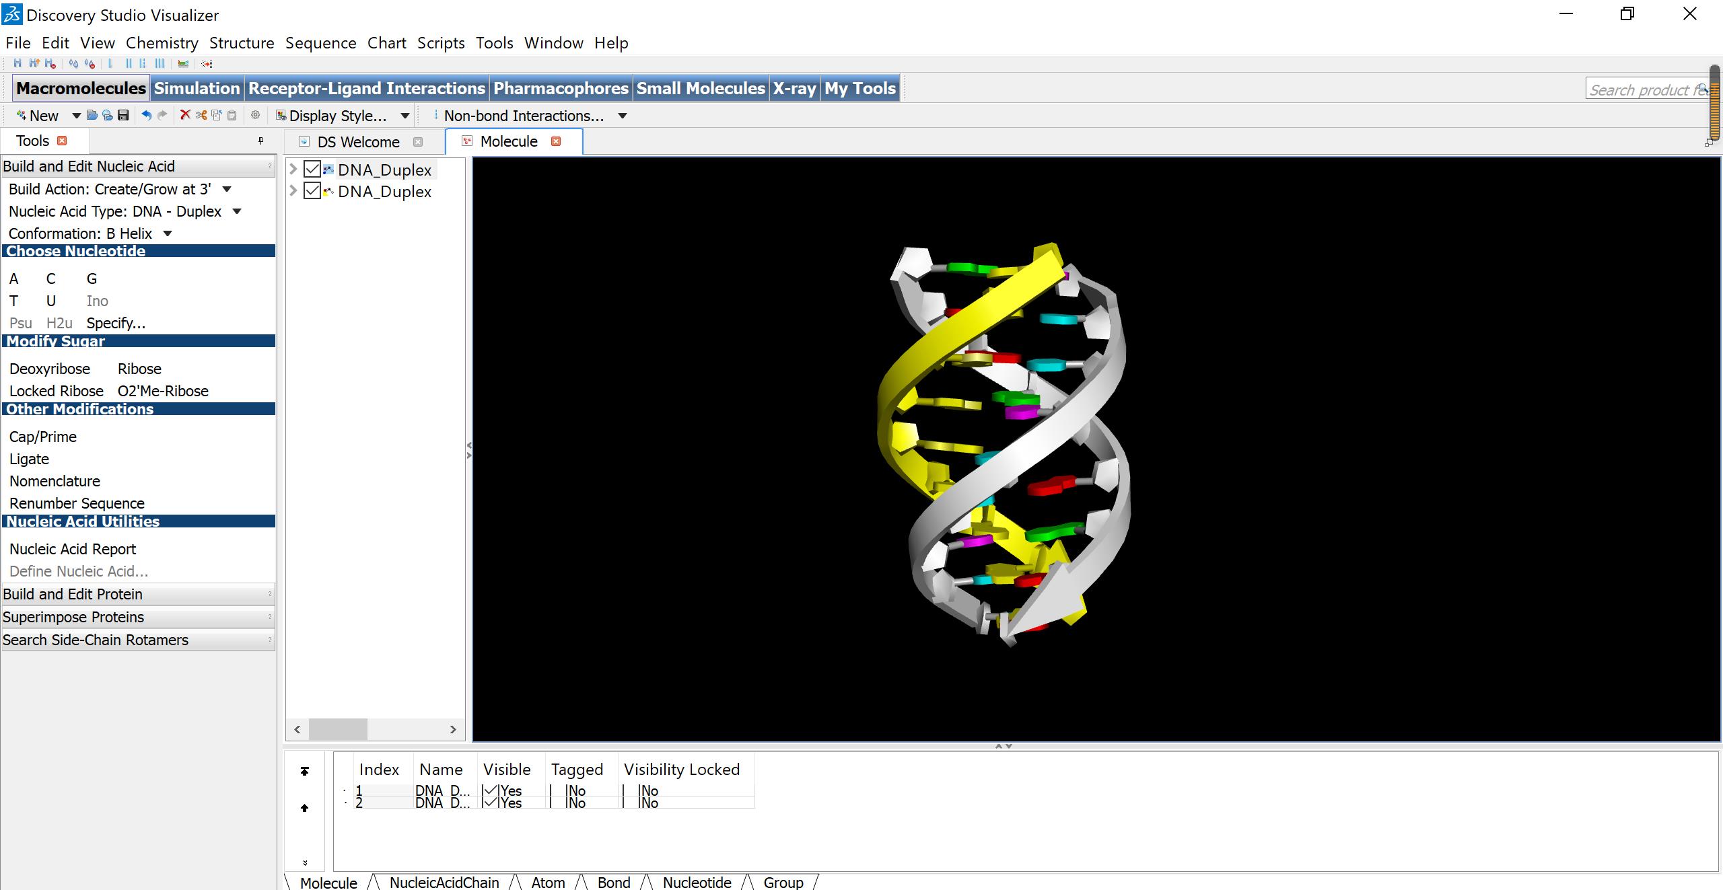Switch to the NucleicAcidChain data tab
The height and width of the screenshot is (890, 1723).
click(444, 883)
